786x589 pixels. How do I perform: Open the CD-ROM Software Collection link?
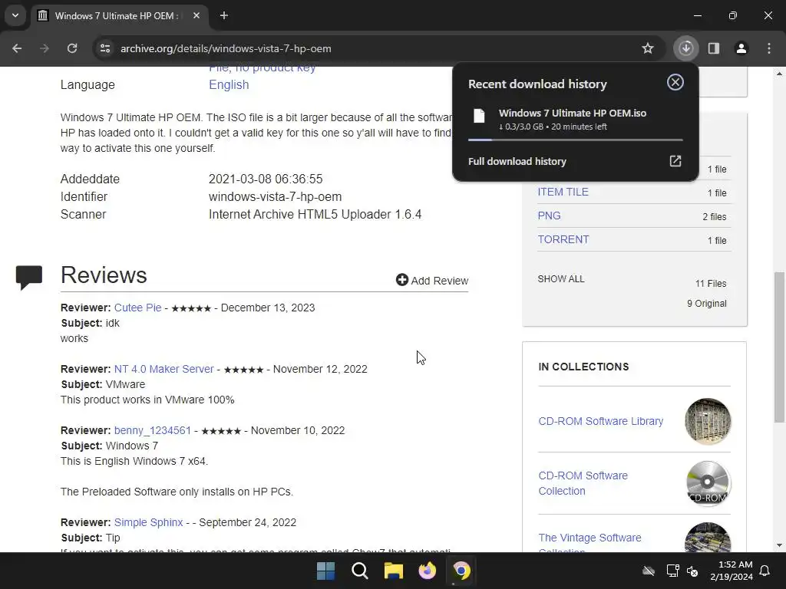point(583,483)
